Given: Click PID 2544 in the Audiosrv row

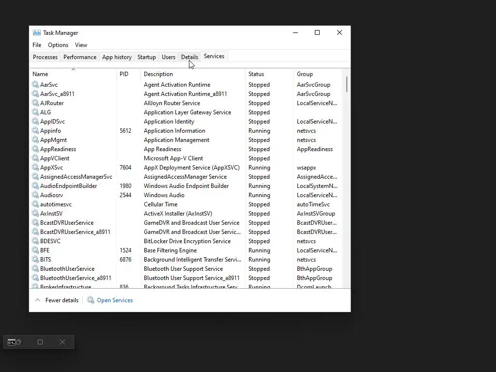Looking at the screenshot, I should pos(125,195).
